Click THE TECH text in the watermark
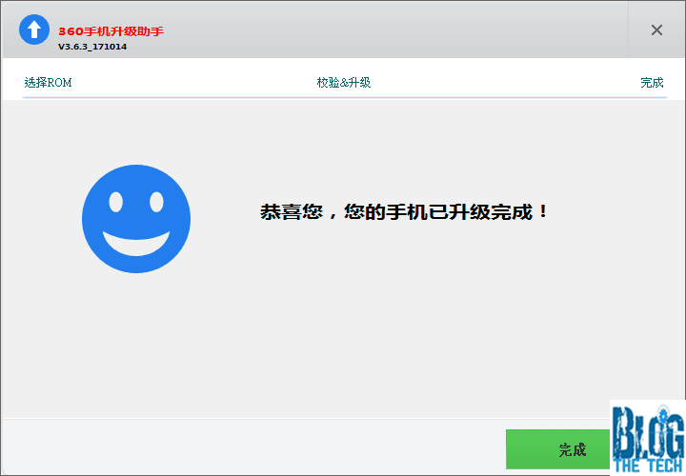Image resolution: width=686 pixels, height=476 pixels. (x=648, y=465)
